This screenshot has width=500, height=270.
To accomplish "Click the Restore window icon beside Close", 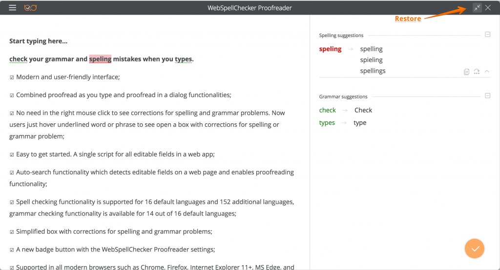I will [477, 8].
